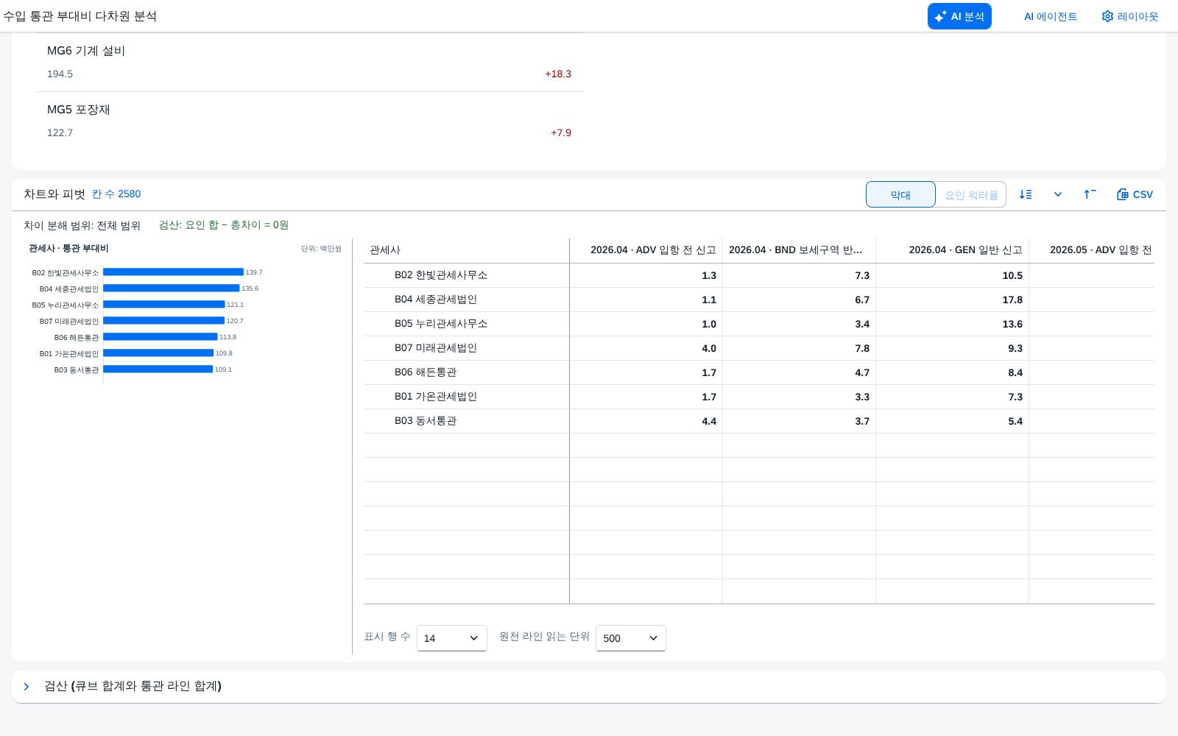Screen dimensions: 1178x736
Task: Switch chart mode to 요인 워터폴
Action: pos(971,194)
